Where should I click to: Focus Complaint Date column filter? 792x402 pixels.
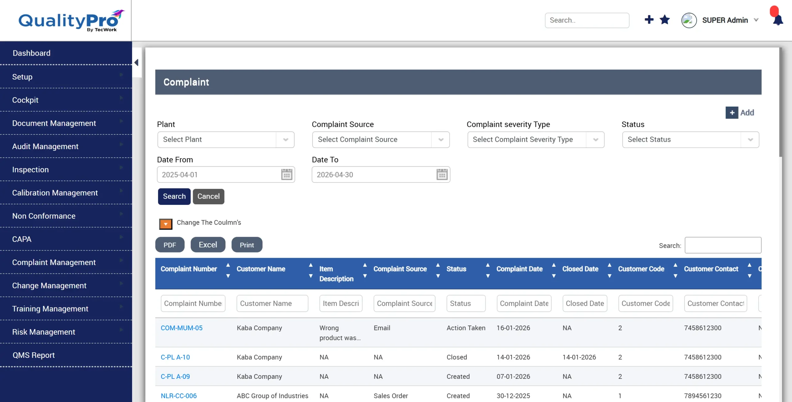(x=524, y=303)
